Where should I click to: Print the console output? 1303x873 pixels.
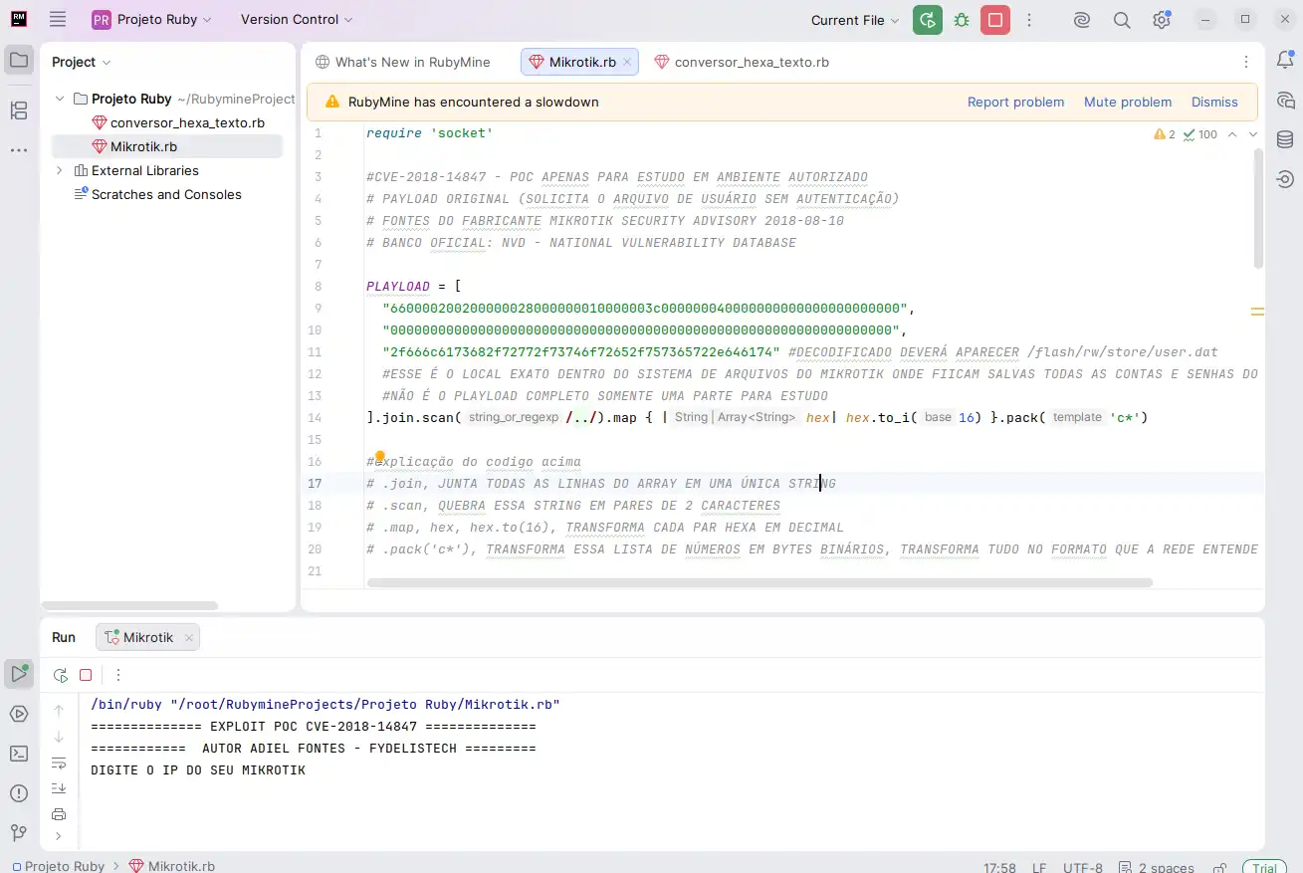(59, 814)
